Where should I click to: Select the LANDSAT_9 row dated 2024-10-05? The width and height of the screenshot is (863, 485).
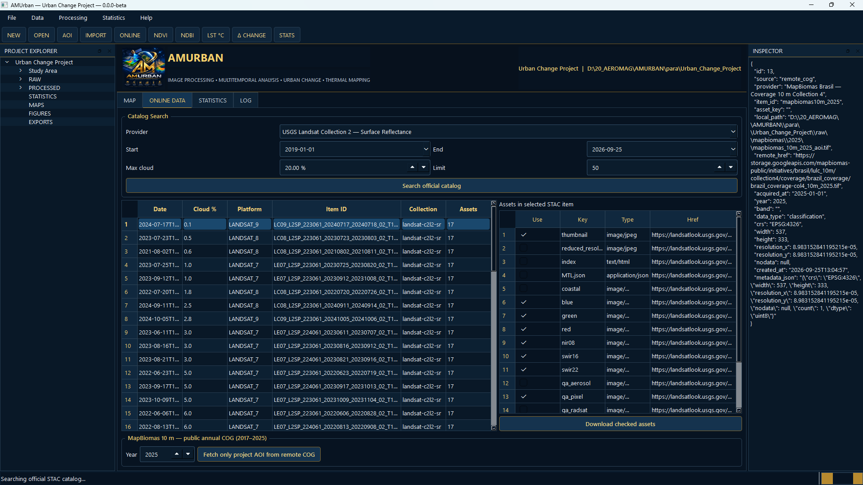click(306, 319)
